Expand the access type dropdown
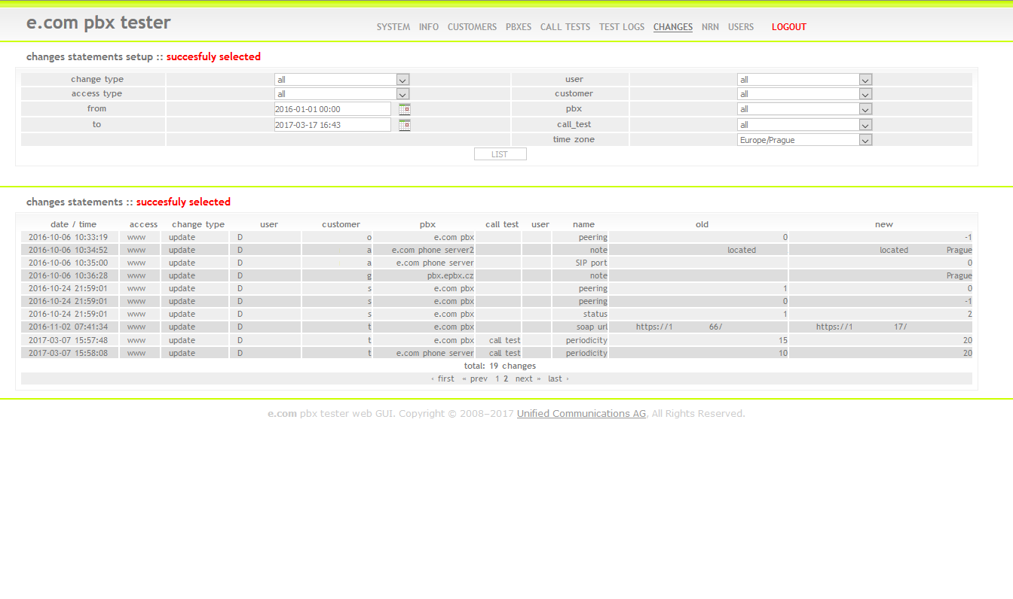The width and height of the screenshot is (1013, 599). [x=341, y=94]
